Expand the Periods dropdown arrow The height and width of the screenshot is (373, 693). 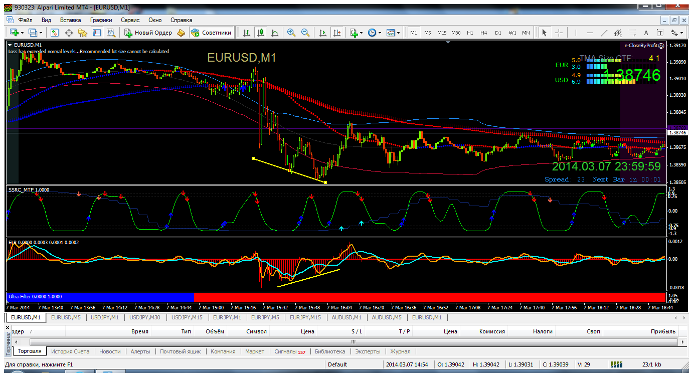coord(380,33)
